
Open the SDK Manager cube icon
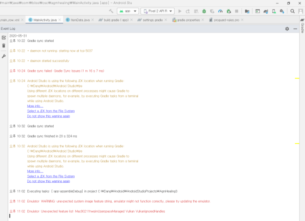(282, 11)
